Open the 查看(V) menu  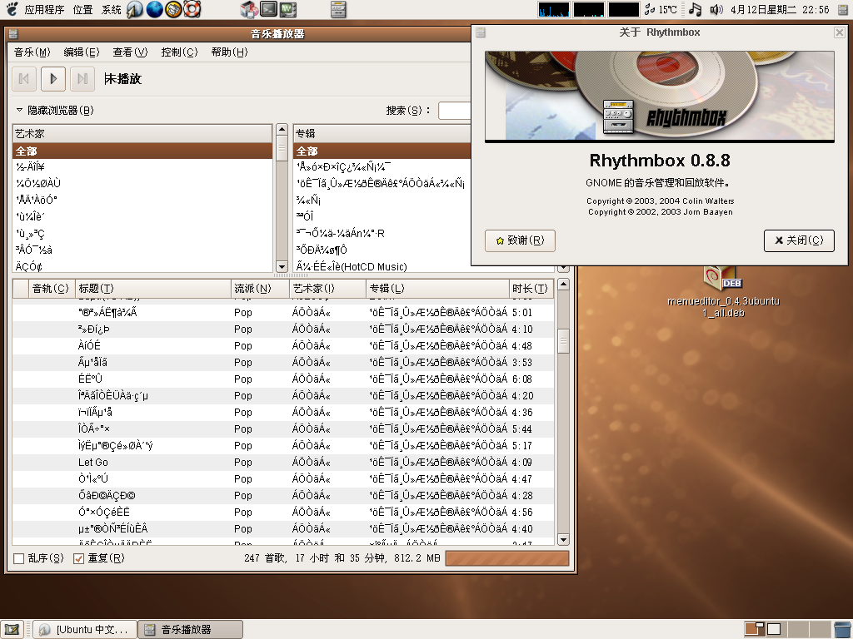pyautogui.click(x=130, y=52)
